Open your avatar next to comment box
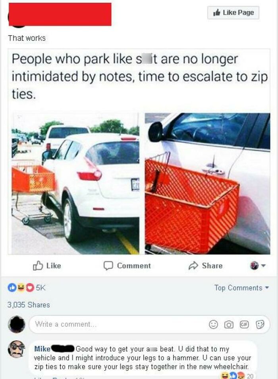 point(16,324)
